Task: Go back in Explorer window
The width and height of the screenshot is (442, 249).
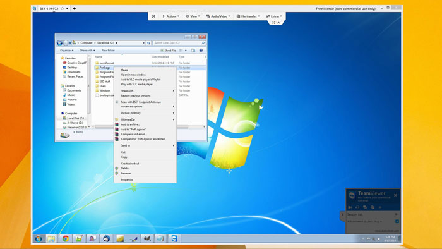Action: pos(59,43)
